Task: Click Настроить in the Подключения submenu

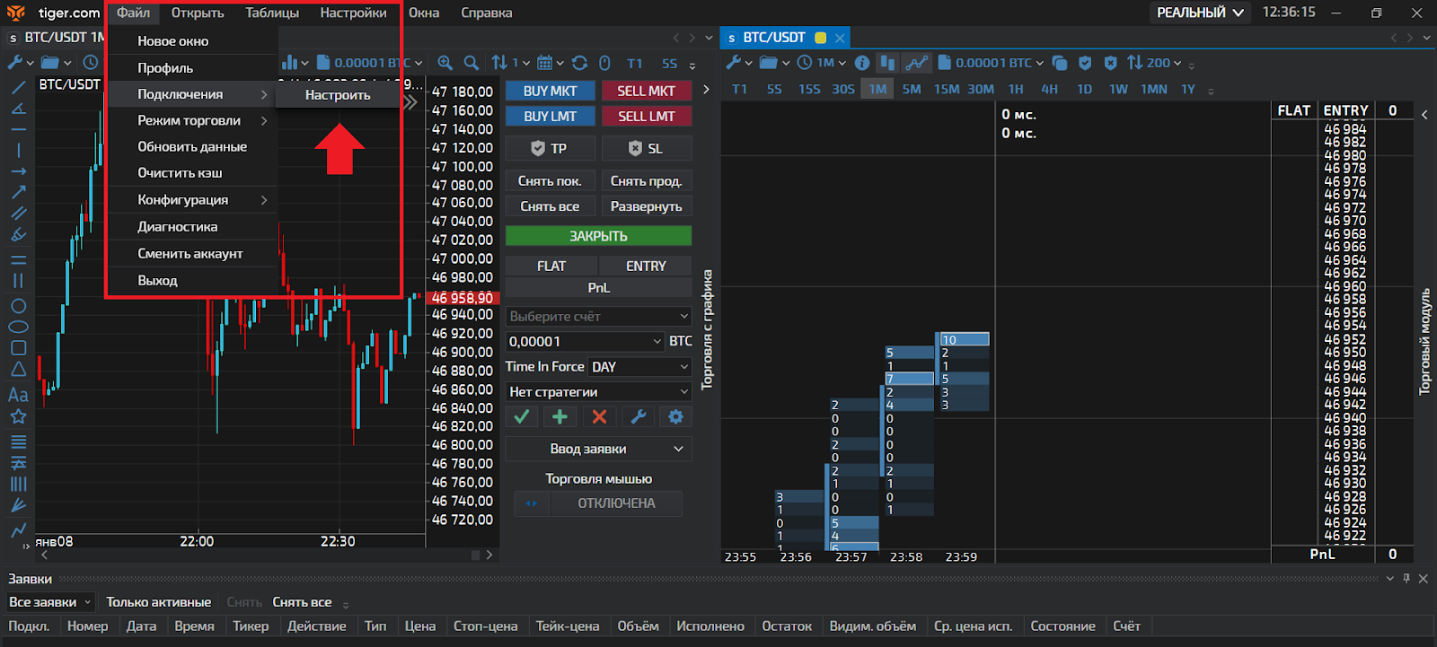Action: point(338,95)
